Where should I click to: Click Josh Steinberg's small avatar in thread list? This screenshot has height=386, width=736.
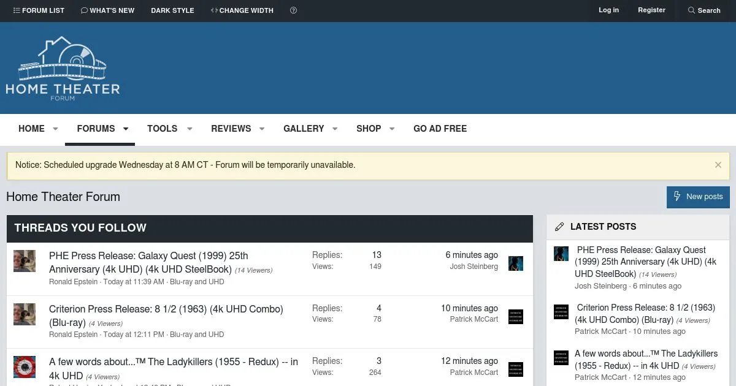coord(516,263)
